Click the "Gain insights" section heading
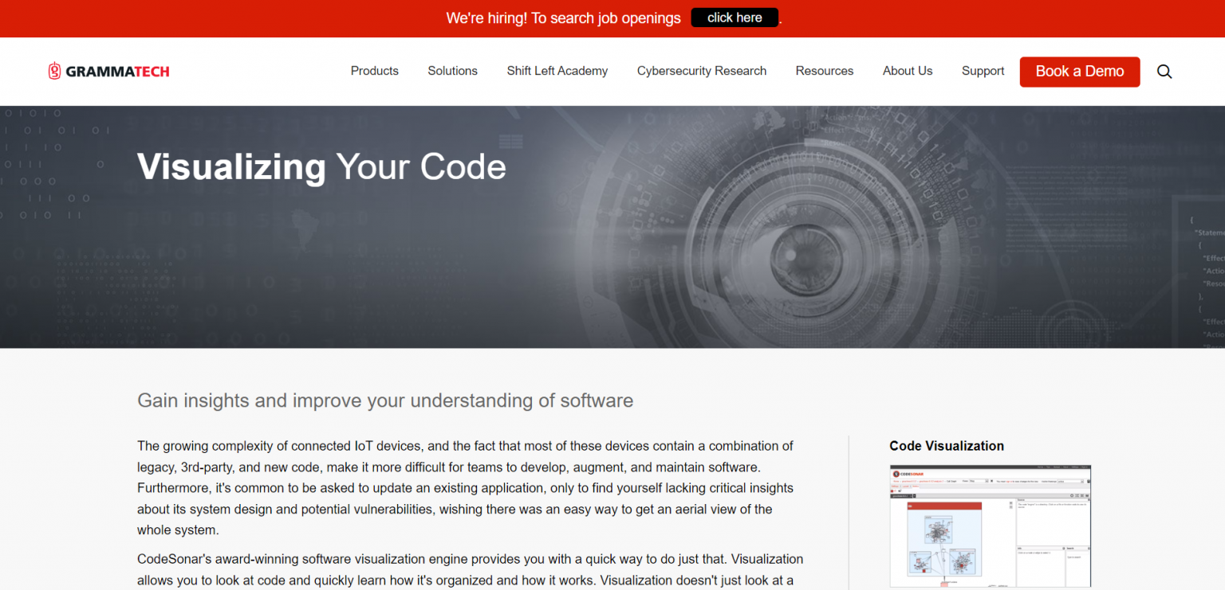 pos(385,400)
